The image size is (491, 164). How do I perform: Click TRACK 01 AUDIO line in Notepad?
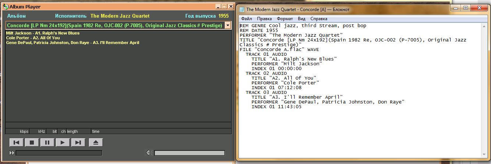click(x=266, y=54)
